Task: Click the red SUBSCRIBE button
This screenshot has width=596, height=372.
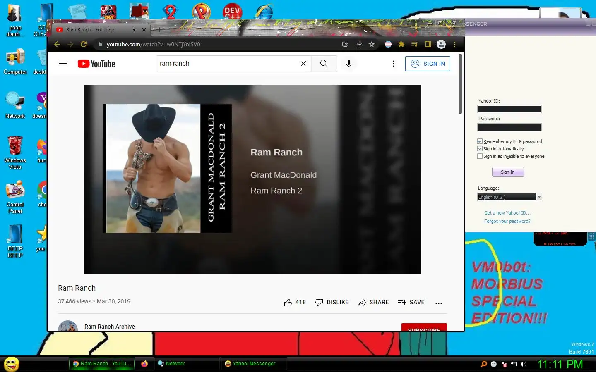Action: (x=424, y=327)
